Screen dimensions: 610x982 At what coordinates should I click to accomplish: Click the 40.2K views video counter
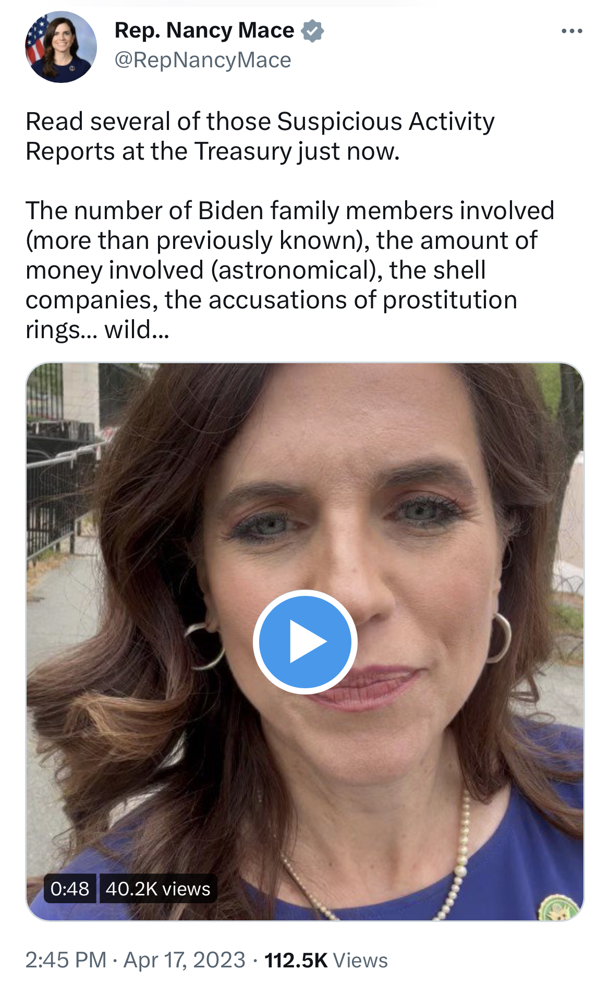click(x=158, y=888)
